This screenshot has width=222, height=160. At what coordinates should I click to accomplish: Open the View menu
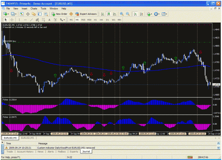pos(16,8)
